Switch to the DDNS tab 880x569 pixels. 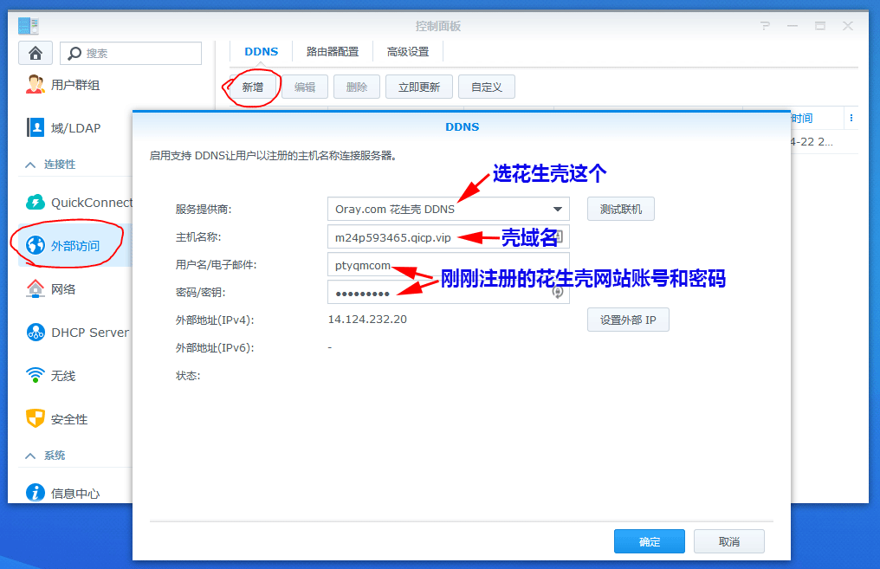click(261, 52)
